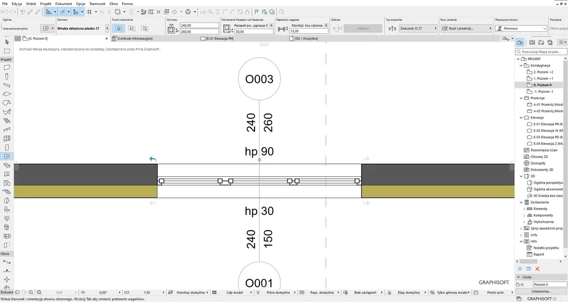The image size is (568, 302).
Task: Select the Door tool
Action: (7, 147)
